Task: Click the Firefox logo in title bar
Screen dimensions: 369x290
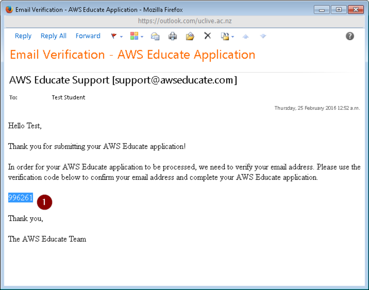Action: [x=9, y=10]
